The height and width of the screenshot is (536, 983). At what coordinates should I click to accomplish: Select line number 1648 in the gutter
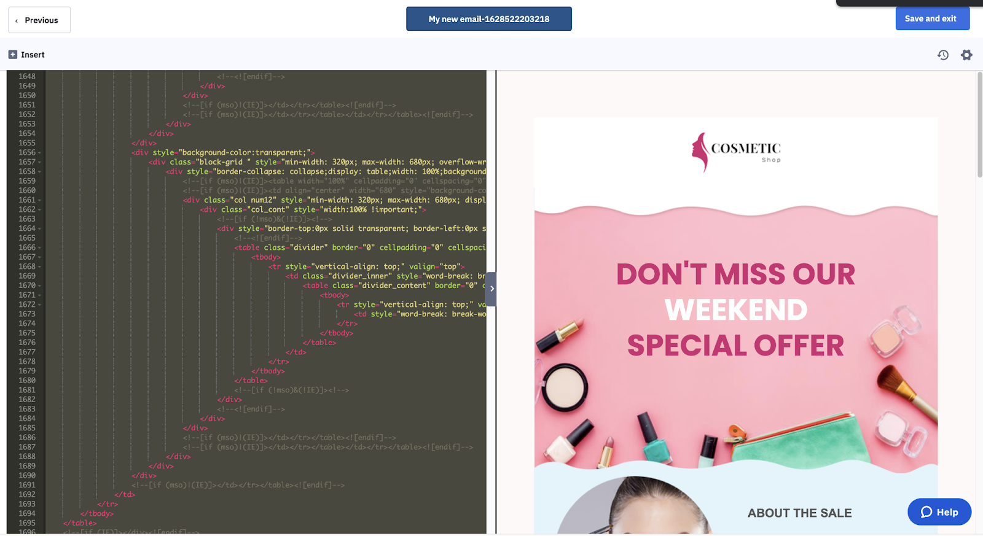[x=26, y=77]
